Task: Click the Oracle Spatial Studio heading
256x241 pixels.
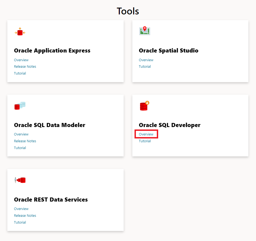Action: point(168,51)
